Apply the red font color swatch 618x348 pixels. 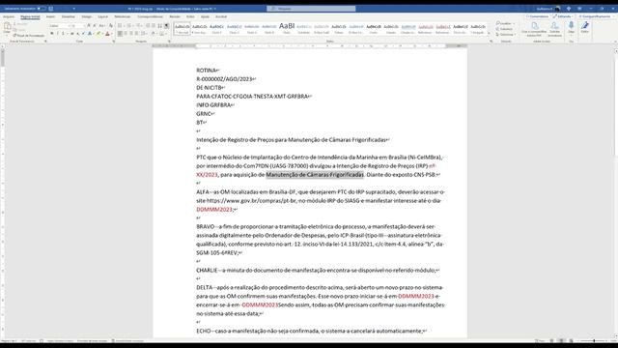pyautogui.click(x=107, y=34)
